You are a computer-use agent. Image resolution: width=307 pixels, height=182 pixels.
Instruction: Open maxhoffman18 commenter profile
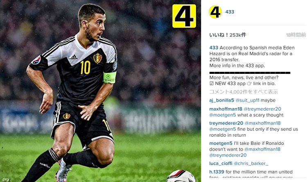[x=226, y=109]
